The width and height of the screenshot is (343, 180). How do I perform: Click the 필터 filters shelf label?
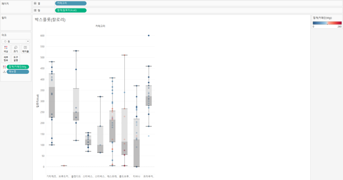4,18
